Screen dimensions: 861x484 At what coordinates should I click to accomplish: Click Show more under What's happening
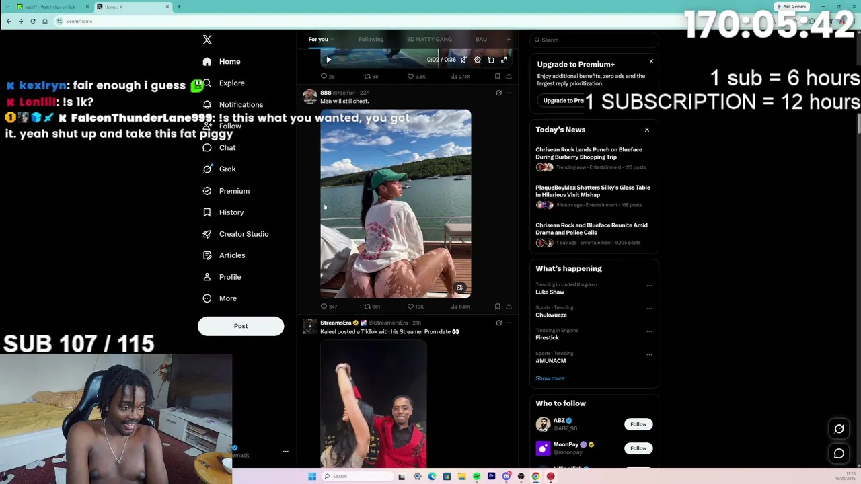[550, 378]
